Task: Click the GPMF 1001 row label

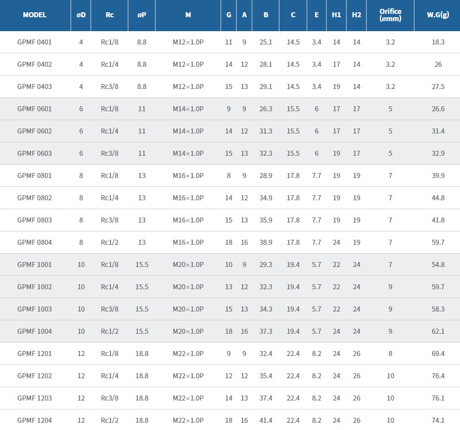Action: 34,265
